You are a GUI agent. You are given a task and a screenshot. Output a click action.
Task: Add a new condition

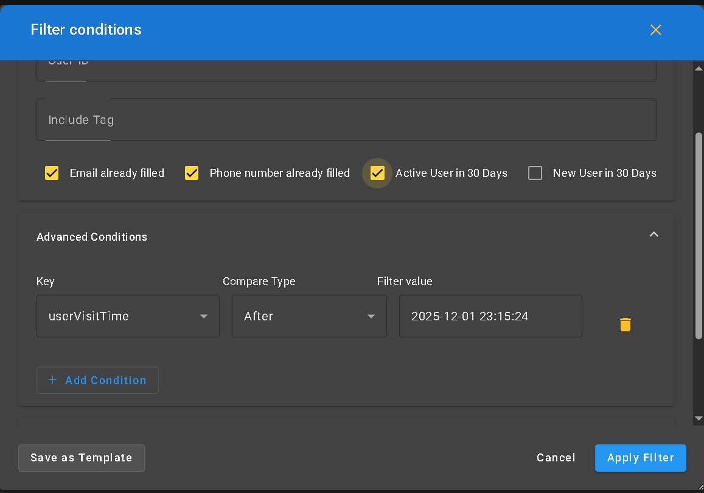97,380
